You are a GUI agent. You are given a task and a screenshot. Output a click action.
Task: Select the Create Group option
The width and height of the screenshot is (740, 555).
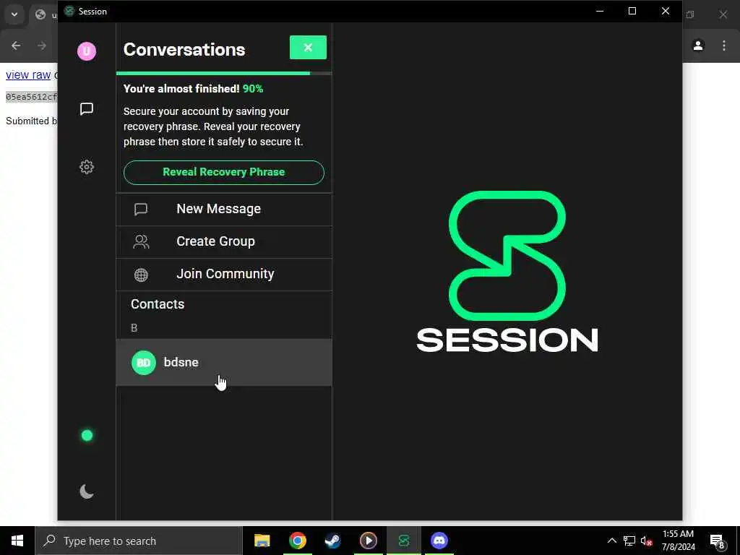pos(224,241)
